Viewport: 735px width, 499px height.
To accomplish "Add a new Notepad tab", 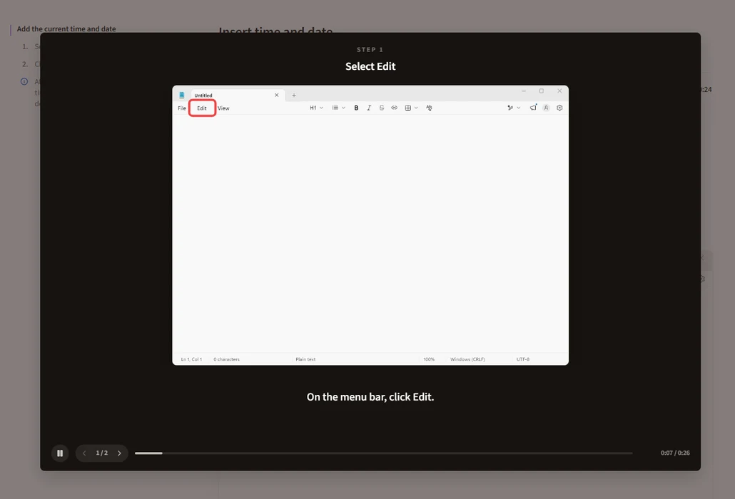I will pyautogui.click(x=294, y=95).
